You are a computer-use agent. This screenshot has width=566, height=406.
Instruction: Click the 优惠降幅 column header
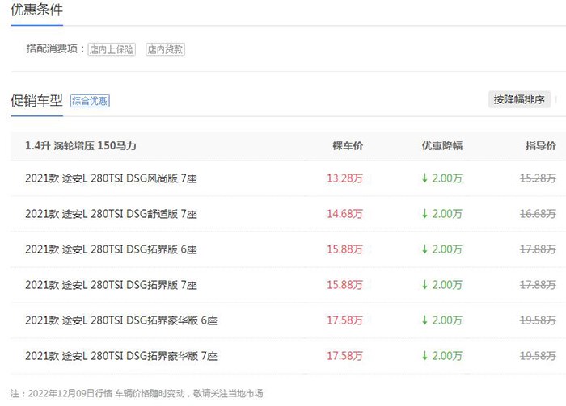[x=442, y=146]
